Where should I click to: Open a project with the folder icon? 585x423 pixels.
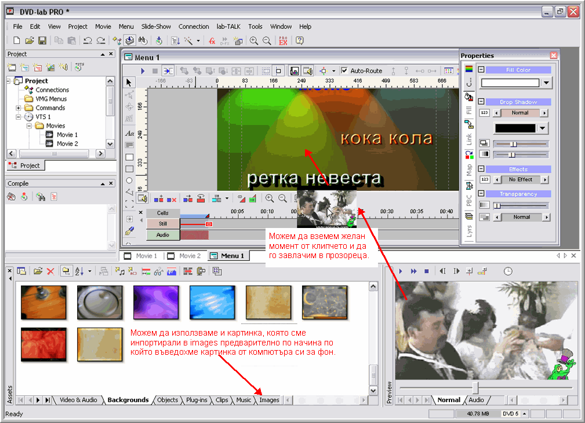(30, 41)
